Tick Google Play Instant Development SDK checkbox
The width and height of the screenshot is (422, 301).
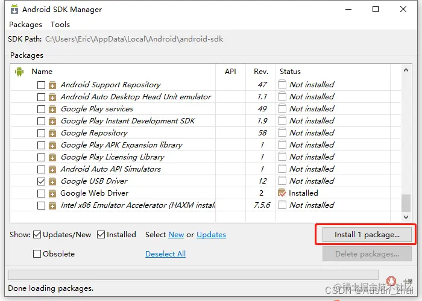tap(41, 122)
